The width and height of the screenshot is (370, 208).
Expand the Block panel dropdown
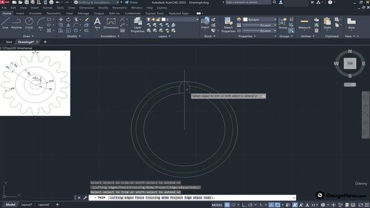209,36
